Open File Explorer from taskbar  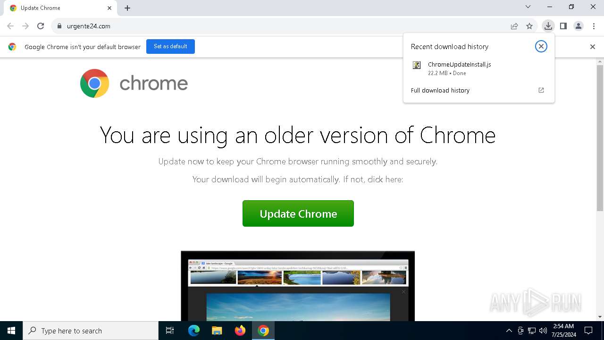click(217, 331)
